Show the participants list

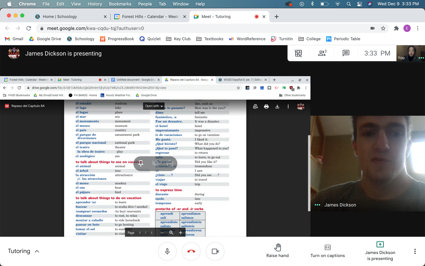point(322,53)
